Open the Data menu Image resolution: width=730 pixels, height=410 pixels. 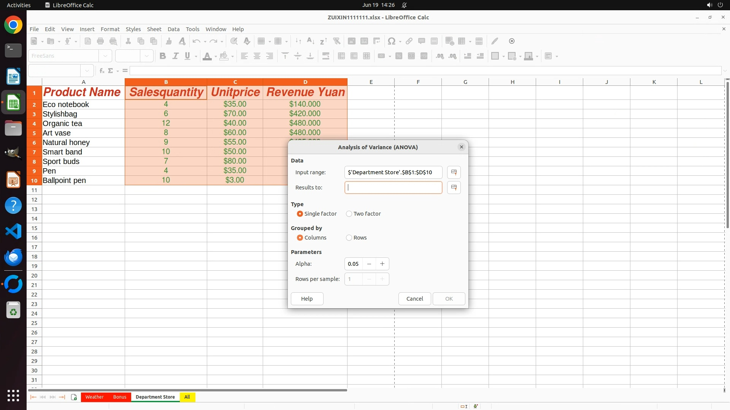173,29
